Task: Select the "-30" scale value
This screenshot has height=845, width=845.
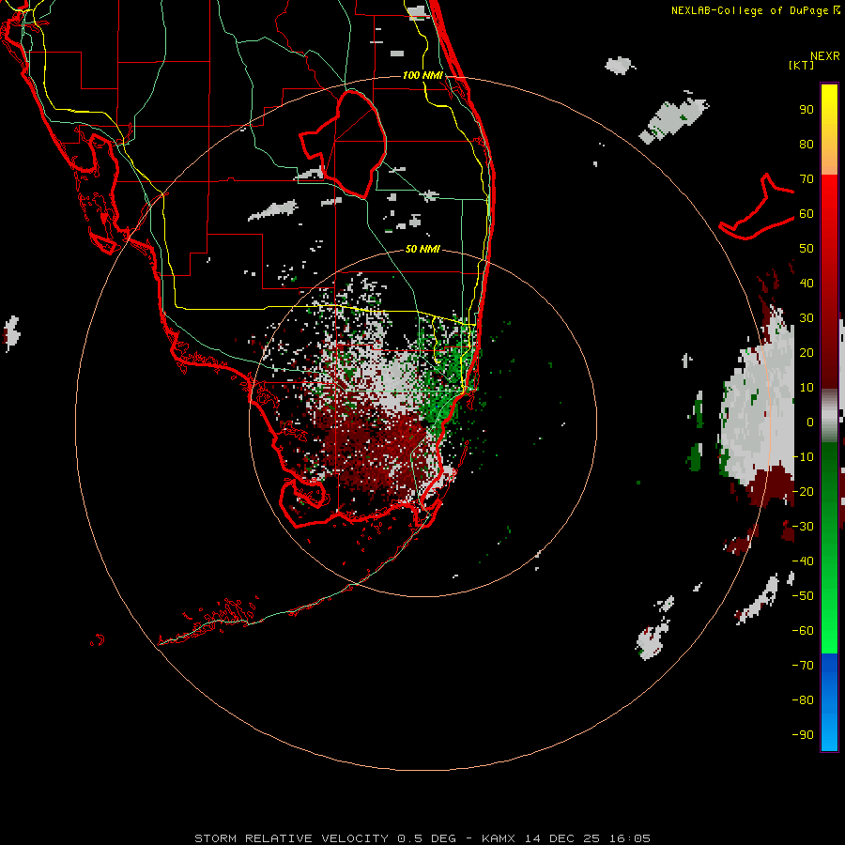Action: pos(803,527)
